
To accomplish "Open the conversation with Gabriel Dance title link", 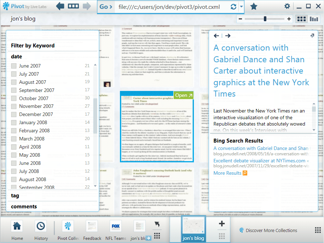I will tap(261, 71).
